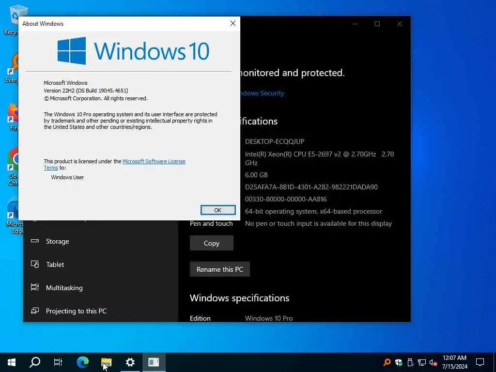Viewport: 496px width, 372px height.
Task: Click the Windows 10 logo in About dialog
Action: tap(133, 51)
